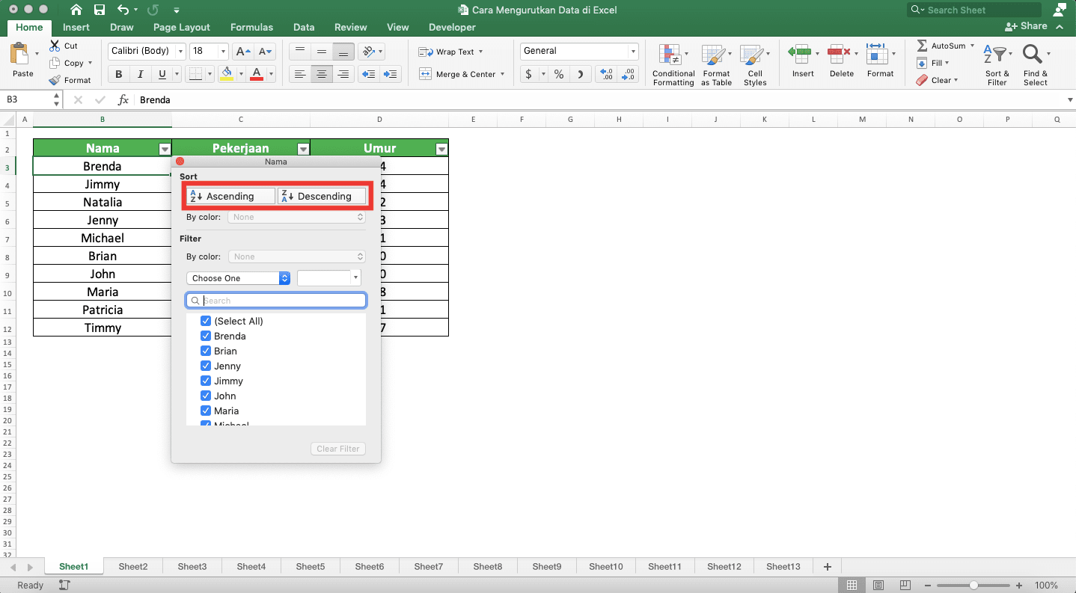Open the Choose One filter condition dropdown
The image size is (1076, 593).
point(238,278)
